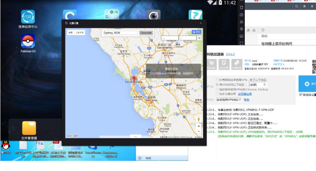This screenshot has height=171, width=316.
Task: Open the Shadowsocks shortcut on desktop
Action: 111,151
